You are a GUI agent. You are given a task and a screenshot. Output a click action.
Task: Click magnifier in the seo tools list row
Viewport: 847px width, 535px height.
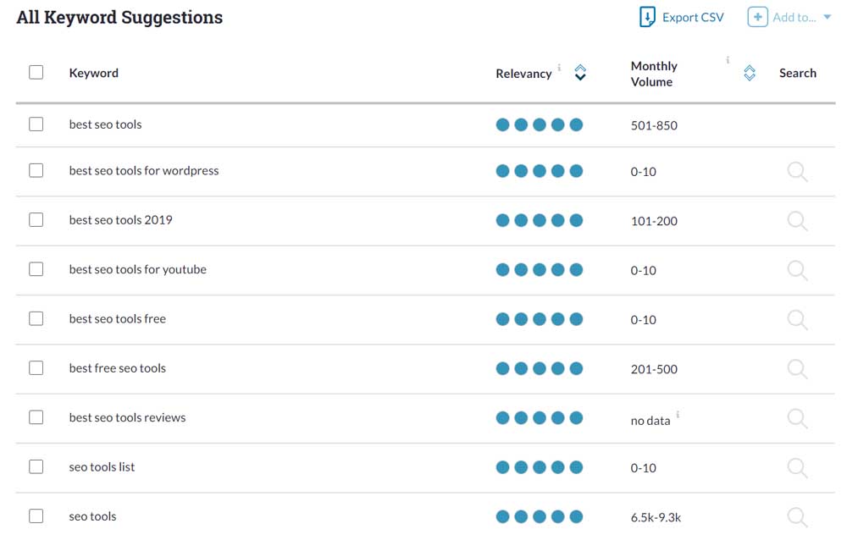click(x=797, y=468)
